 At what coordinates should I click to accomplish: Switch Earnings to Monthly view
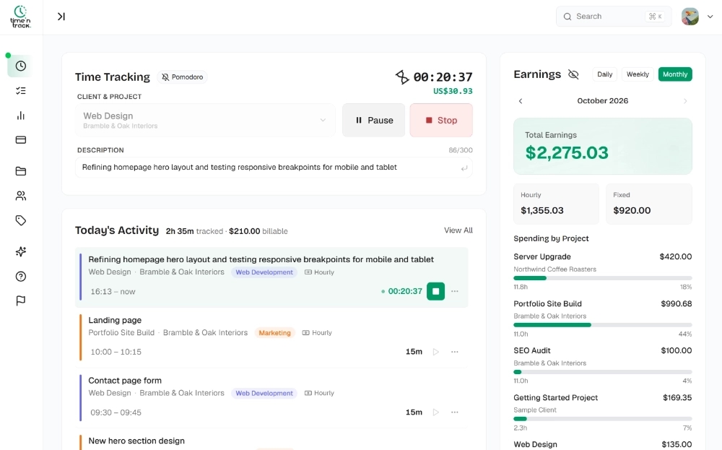[675, 74]
